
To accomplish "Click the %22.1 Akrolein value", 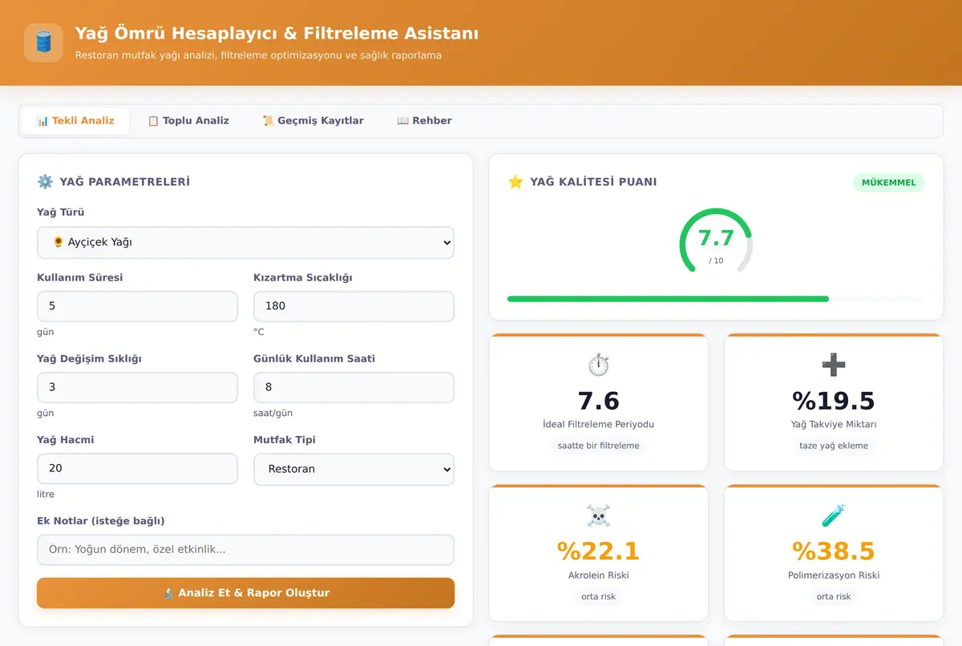I will (598, 551).
